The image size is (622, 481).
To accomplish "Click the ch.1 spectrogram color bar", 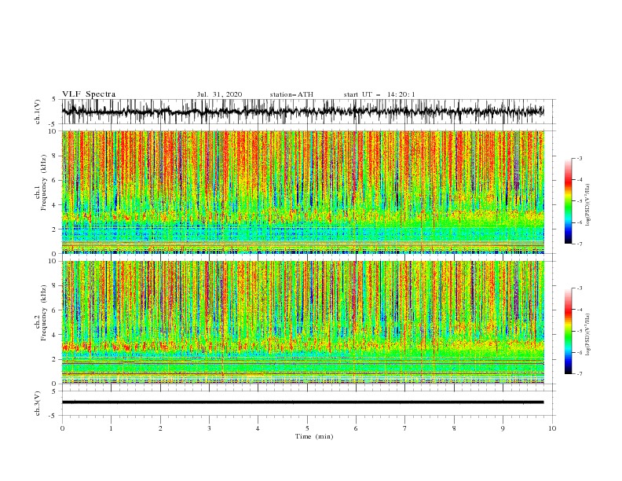I will [x=568, y=200].
